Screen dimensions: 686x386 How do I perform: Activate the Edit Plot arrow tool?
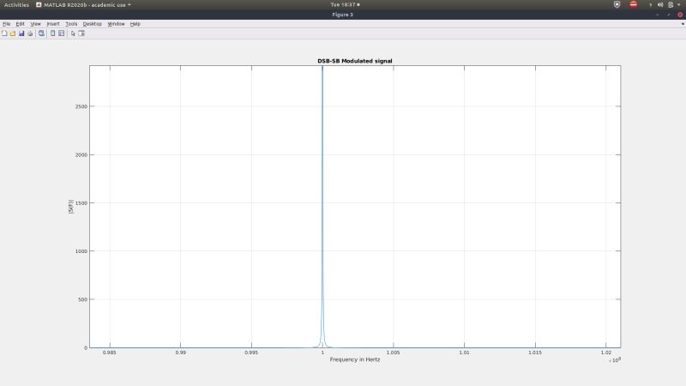point(73,33)
